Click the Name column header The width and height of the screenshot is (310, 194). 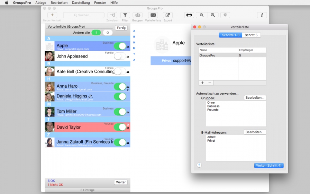(x=218, y=50)
